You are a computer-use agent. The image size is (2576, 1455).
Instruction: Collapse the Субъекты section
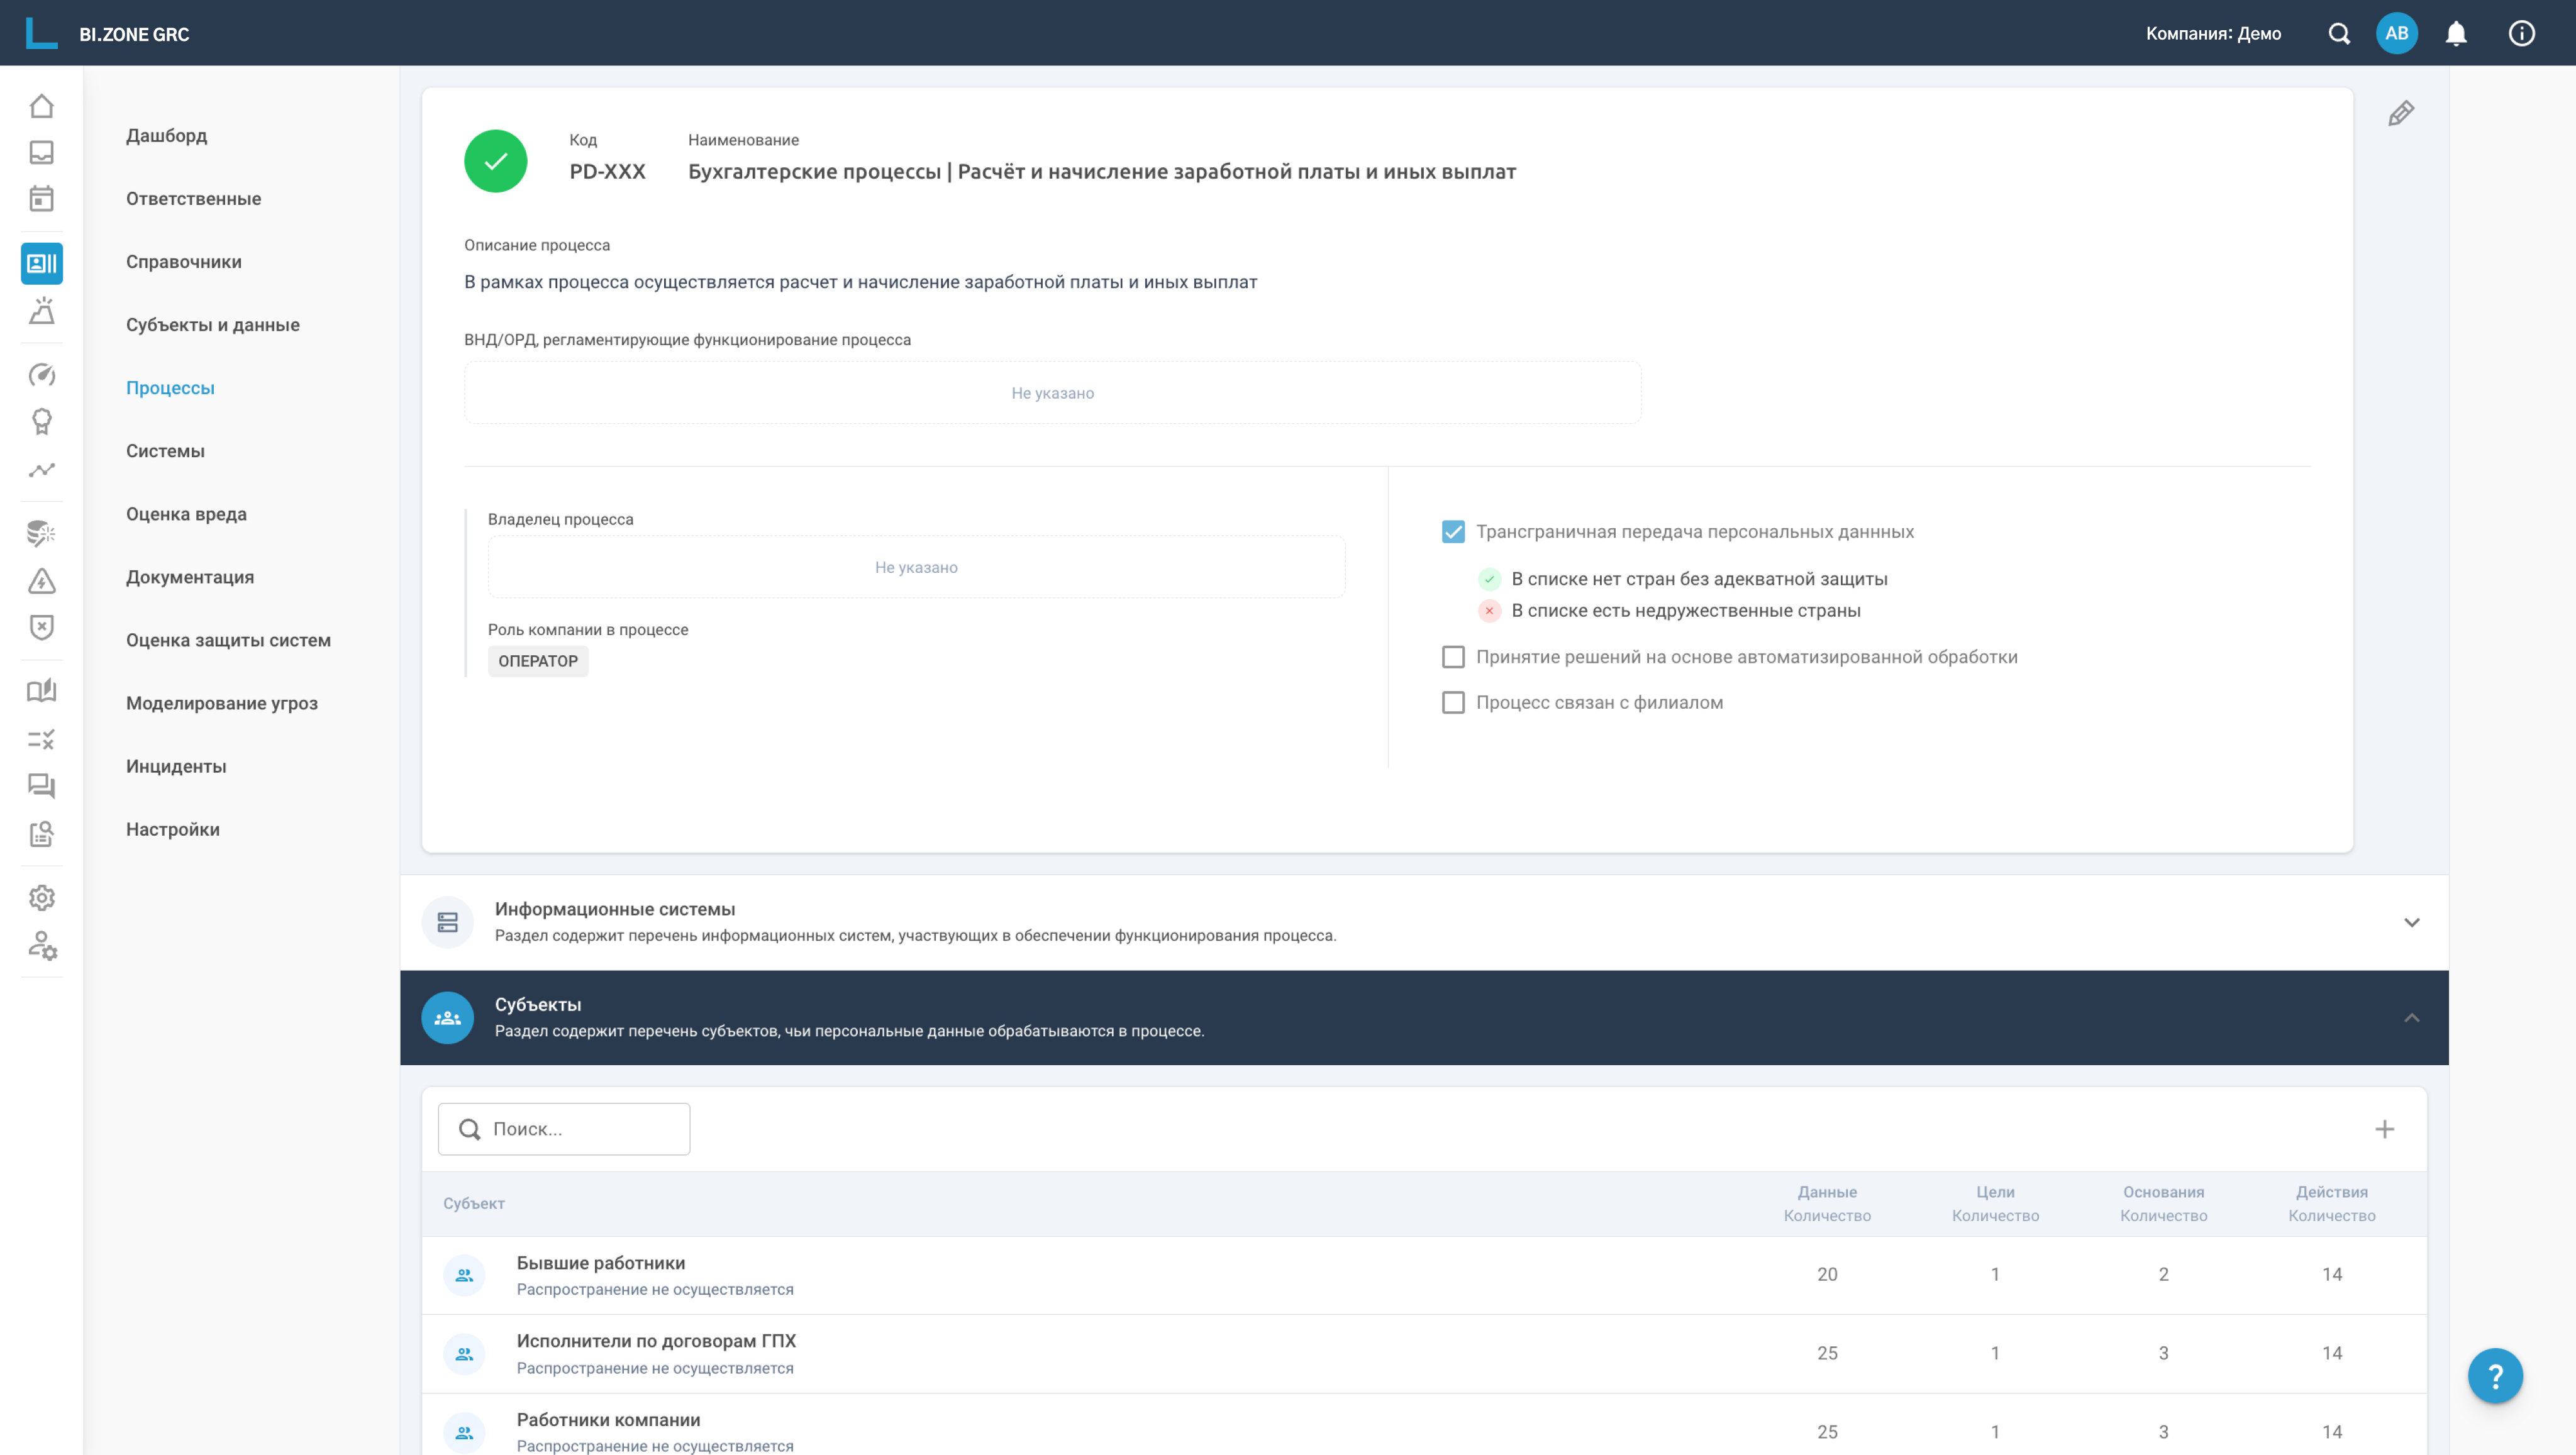click(x=2411, y=1018)
